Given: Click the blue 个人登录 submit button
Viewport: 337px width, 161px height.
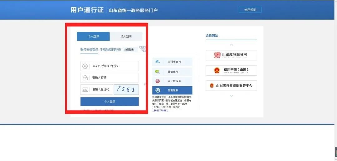Looking at the screenshot, I should (110, 102).
